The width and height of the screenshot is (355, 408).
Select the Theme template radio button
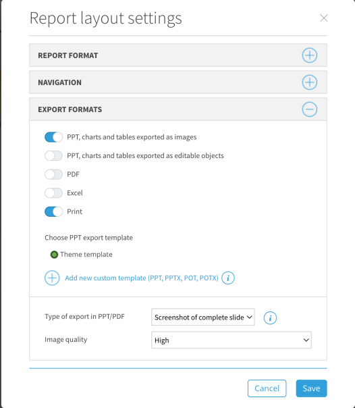click(x=54, y=255)
